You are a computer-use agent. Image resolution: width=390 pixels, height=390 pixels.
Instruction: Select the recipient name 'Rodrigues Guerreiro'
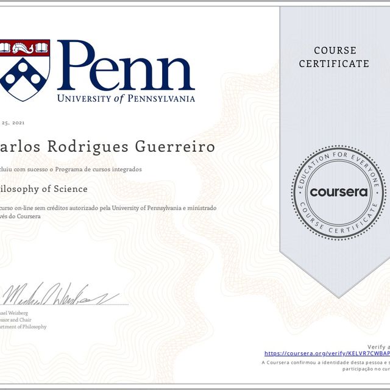[x=131, y=146]
